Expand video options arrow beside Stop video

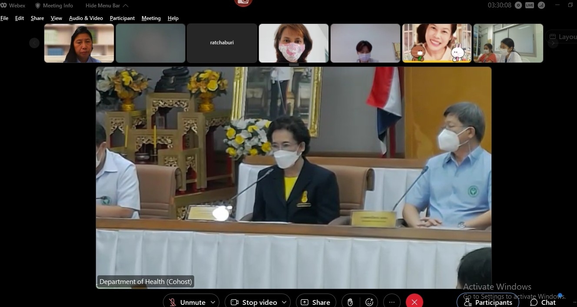click(285, 302)
